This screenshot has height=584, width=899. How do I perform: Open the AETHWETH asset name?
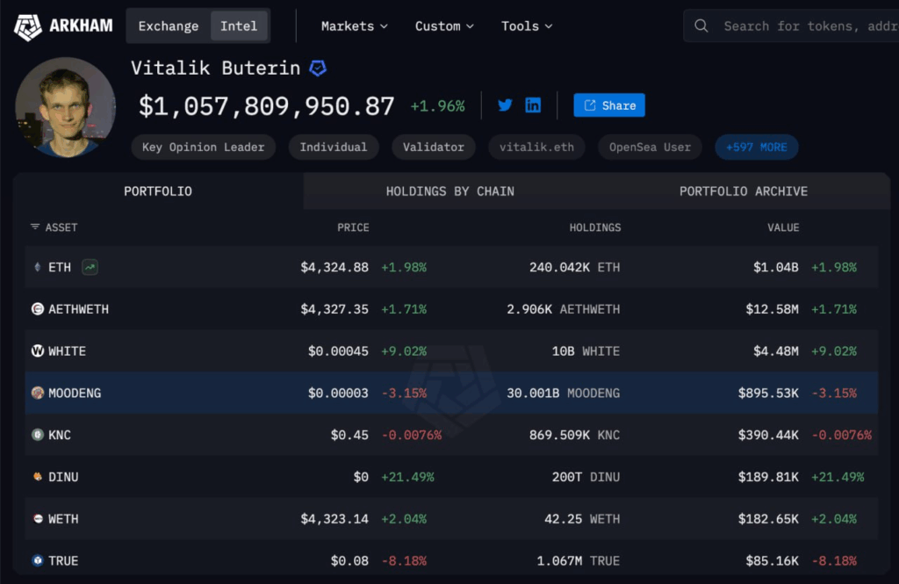click(78, 309)
